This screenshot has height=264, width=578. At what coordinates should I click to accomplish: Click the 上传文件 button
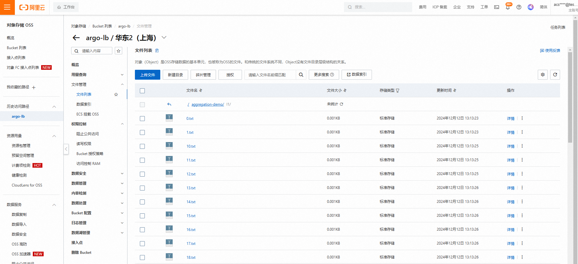pyautogui.click(x=148, y=75)
